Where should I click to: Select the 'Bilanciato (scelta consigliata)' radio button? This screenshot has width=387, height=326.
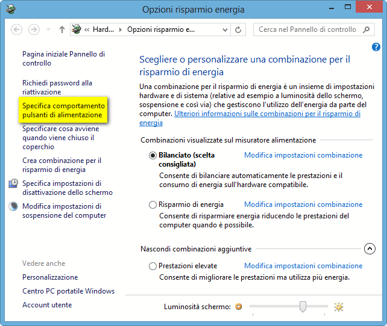[153, 155]
